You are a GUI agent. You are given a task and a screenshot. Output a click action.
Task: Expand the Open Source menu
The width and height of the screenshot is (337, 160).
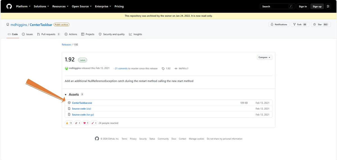pos(81,6)
